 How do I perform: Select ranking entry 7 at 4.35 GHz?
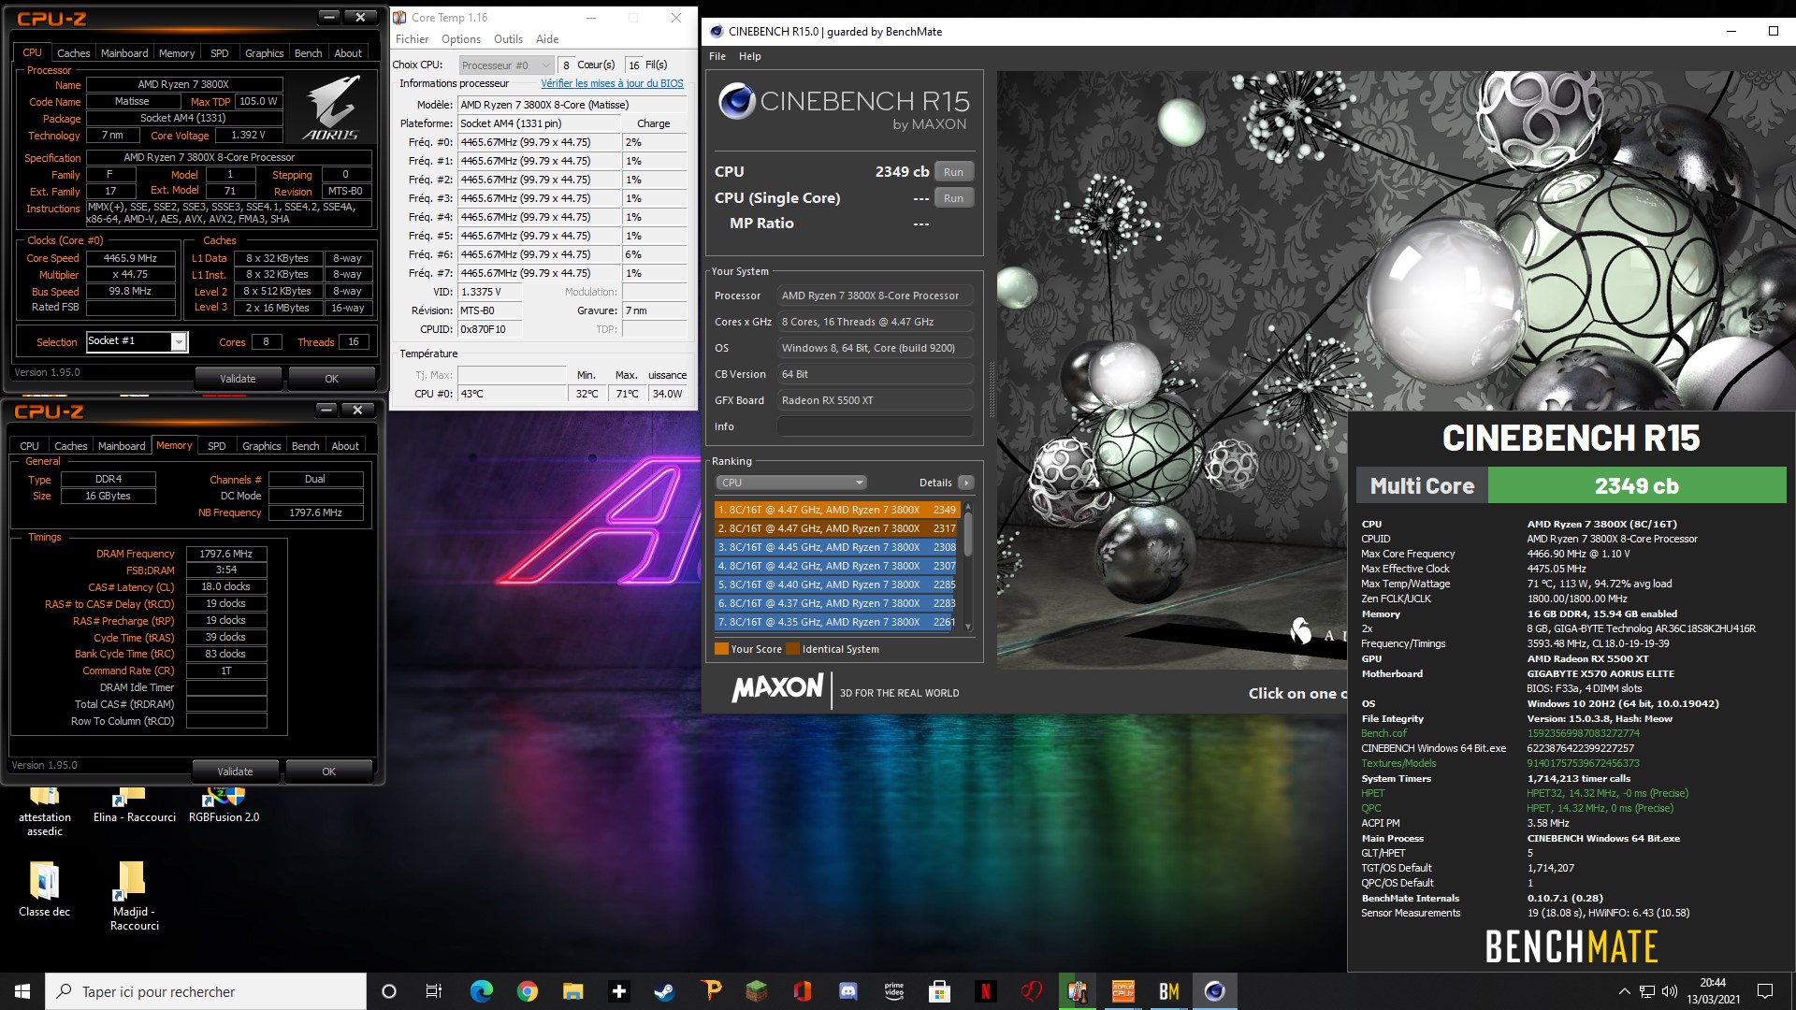coord(837,622)
